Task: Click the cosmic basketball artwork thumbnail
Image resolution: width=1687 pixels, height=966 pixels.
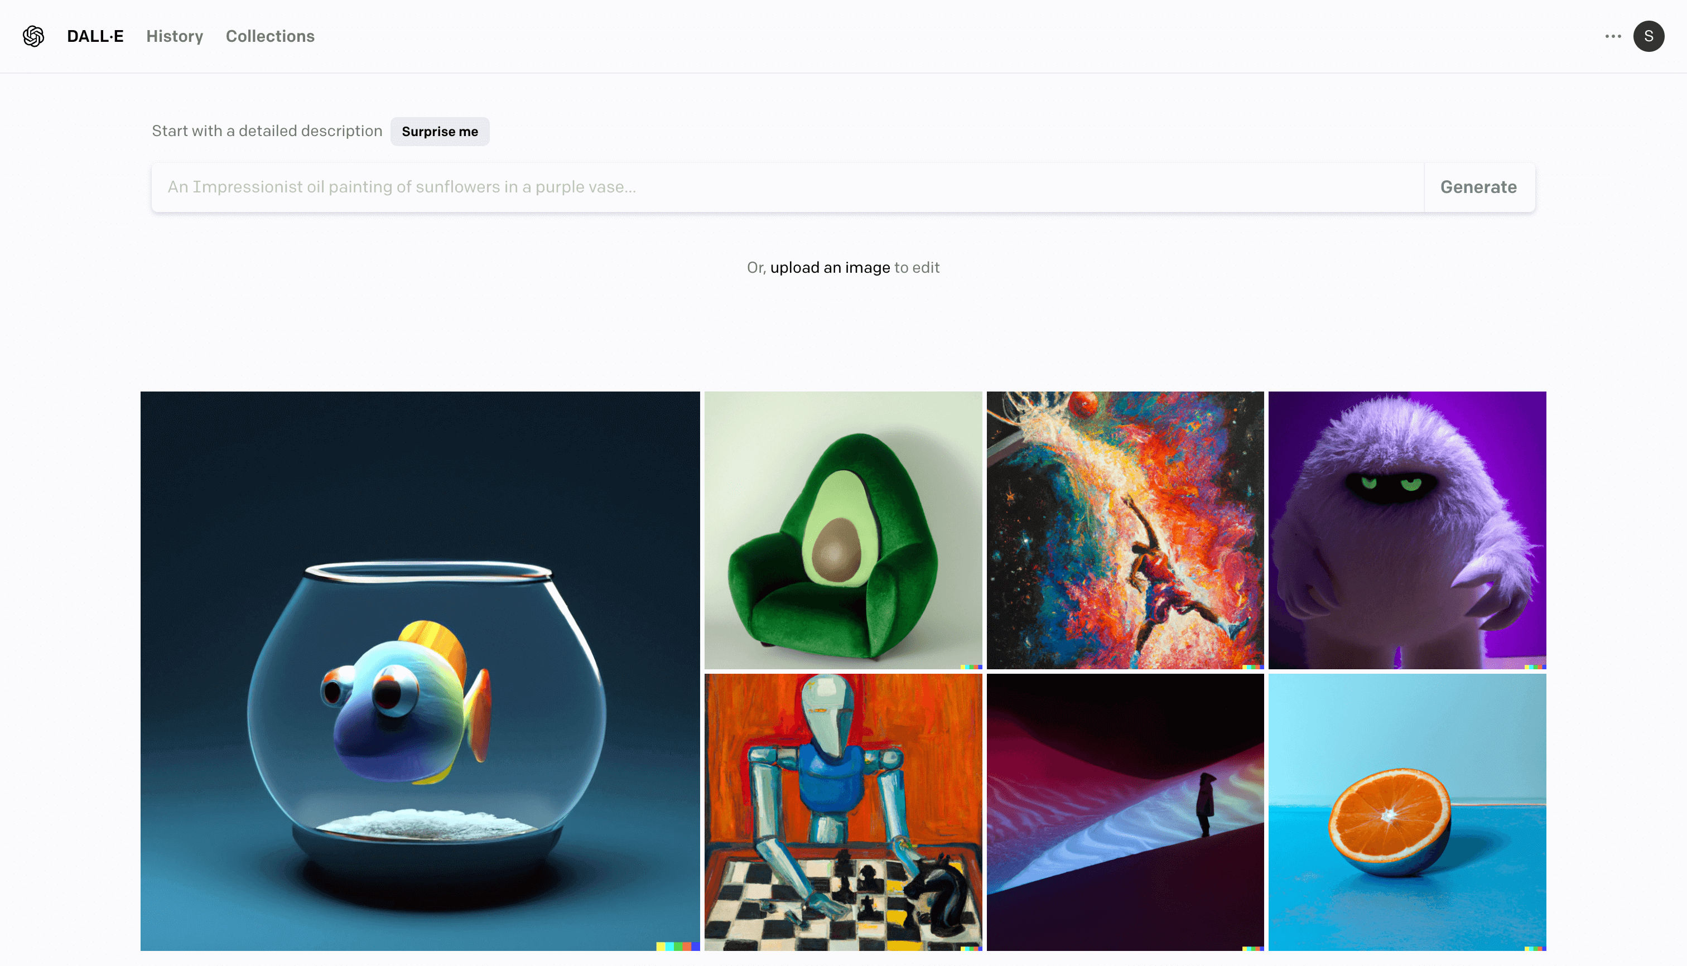Action: click(1125, 530)
